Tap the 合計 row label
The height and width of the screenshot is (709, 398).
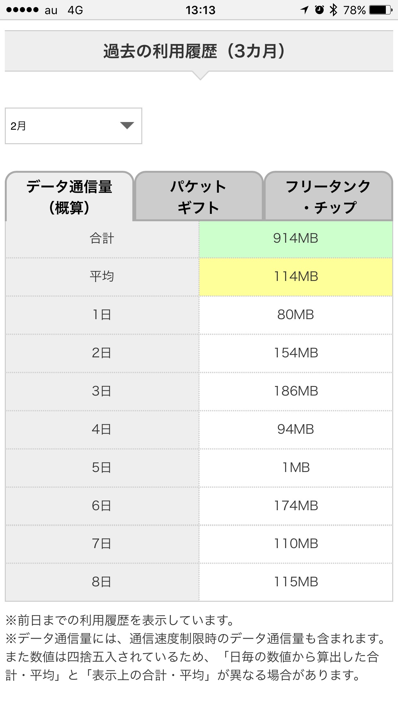click(x=102, y=239)
